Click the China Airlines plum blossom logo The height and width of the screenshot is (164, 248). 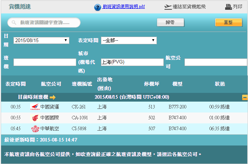35,129
